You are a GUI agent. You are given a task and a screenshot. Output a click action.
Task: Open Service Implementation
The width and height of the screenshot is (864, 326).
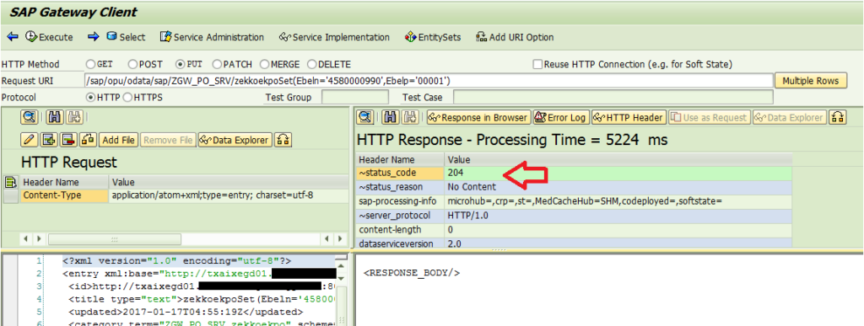pos(334,37)
